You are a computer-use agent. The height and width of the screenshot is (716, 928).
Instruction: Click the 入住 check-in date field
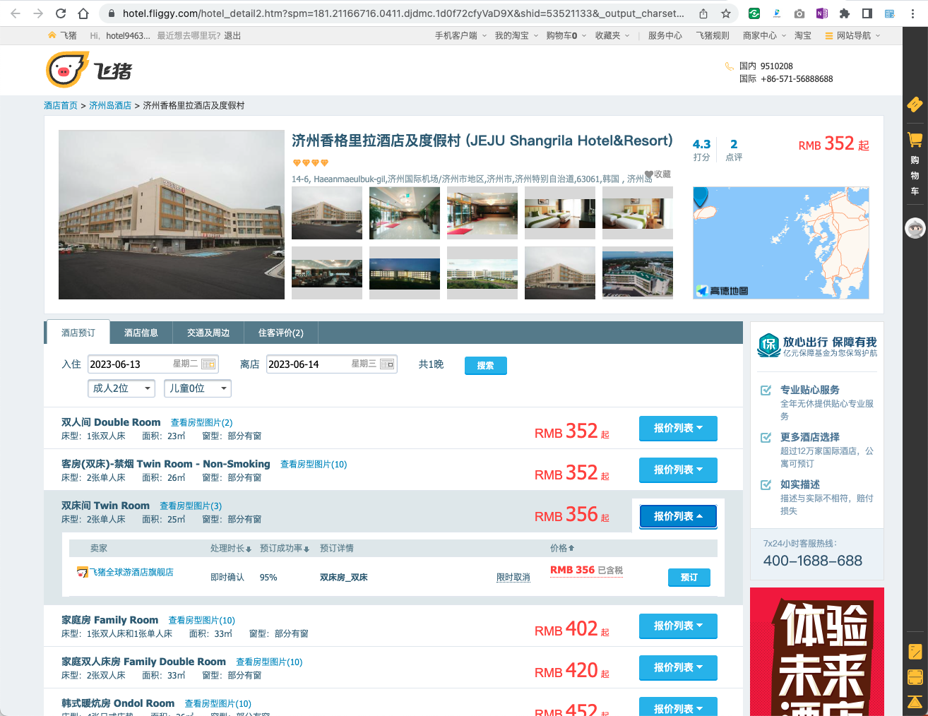click(153, 364)
